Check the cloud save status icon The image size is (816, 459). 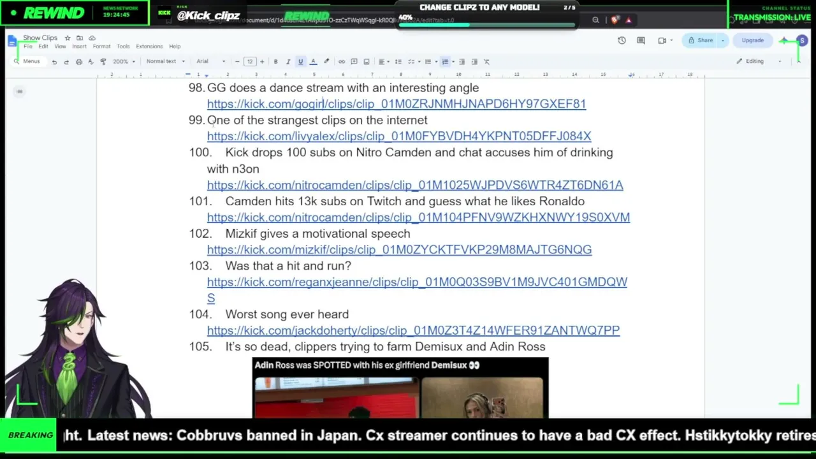[x=92, y=38]
